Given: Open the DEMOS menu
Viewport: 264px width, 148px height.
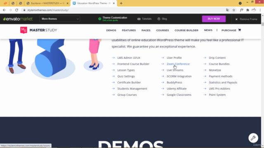Looking at the screenshot, I should [x=111, y=30].
